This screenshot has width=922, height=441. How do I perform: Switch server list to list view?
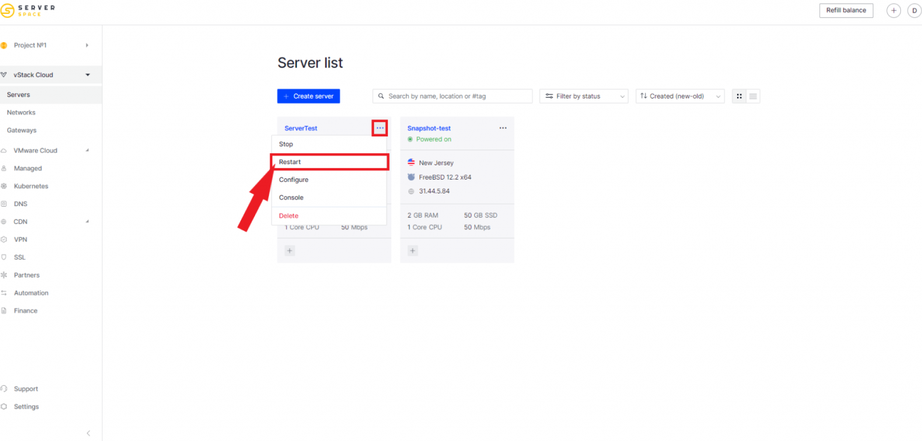pyautogui.click(x=752, y=96)
